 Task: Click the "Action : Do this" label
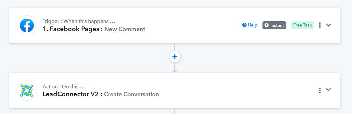click(x=64, y=87)
